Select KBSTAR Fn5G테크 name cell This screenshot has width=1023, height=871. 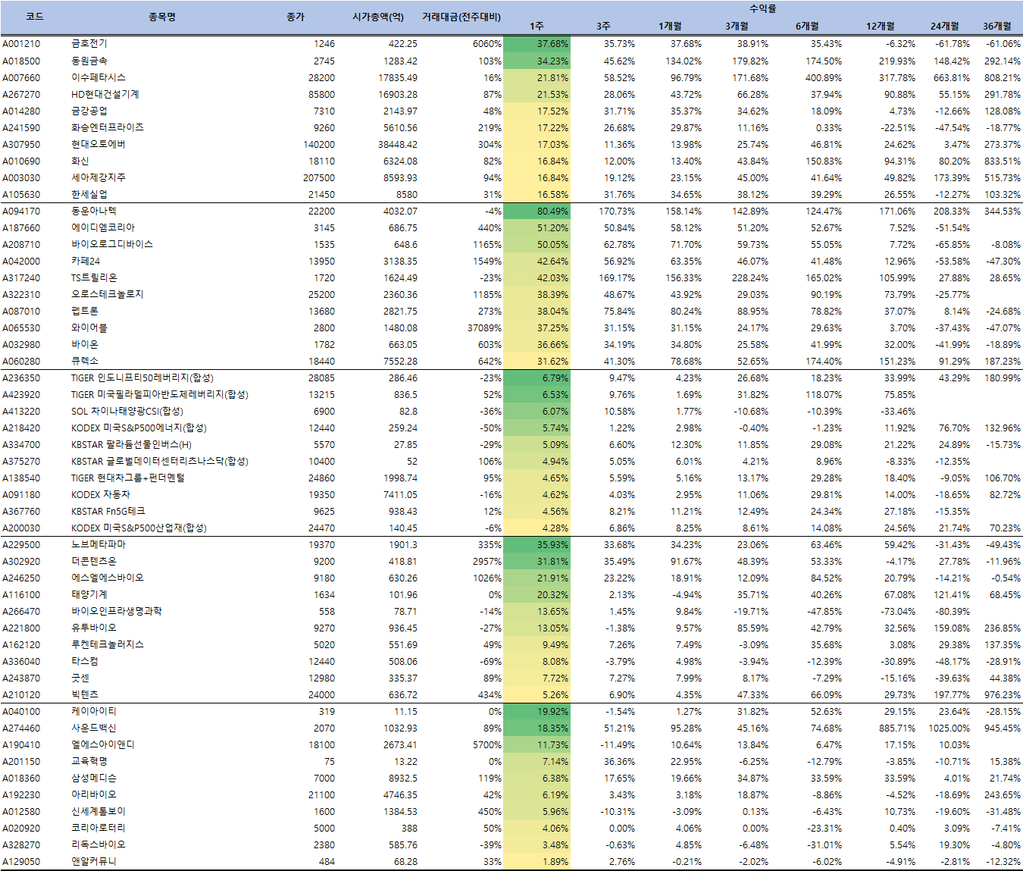point(108,511)
